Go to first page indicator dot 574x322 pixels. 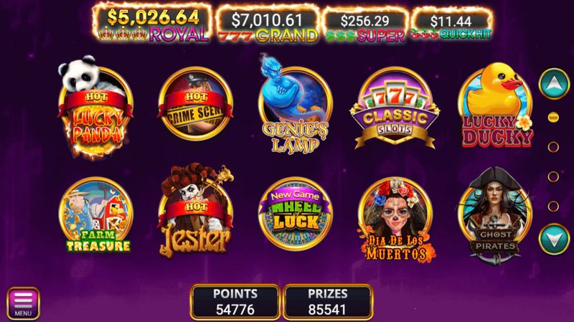tap(553, 117)
